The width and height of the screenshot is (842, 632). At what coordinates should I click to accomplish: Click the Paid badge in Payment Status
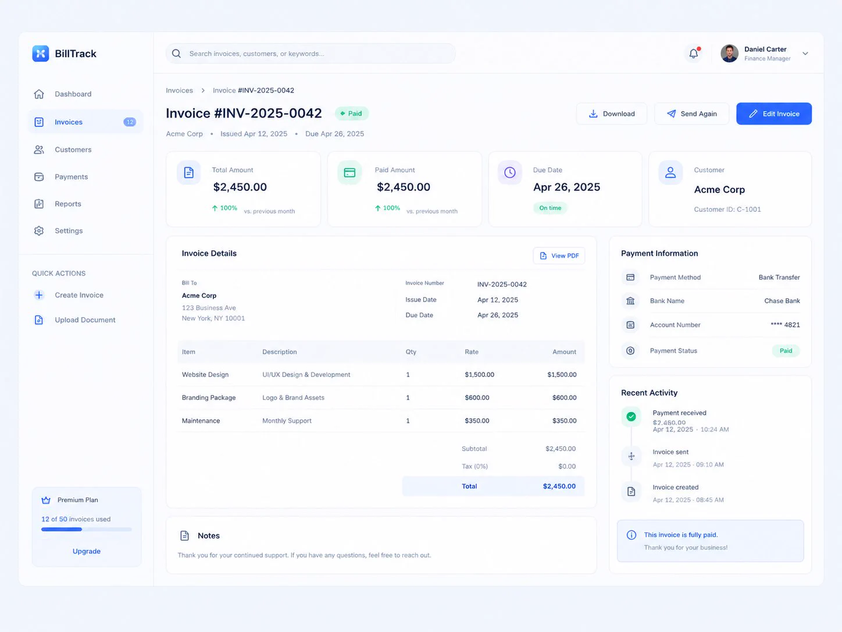786,351
